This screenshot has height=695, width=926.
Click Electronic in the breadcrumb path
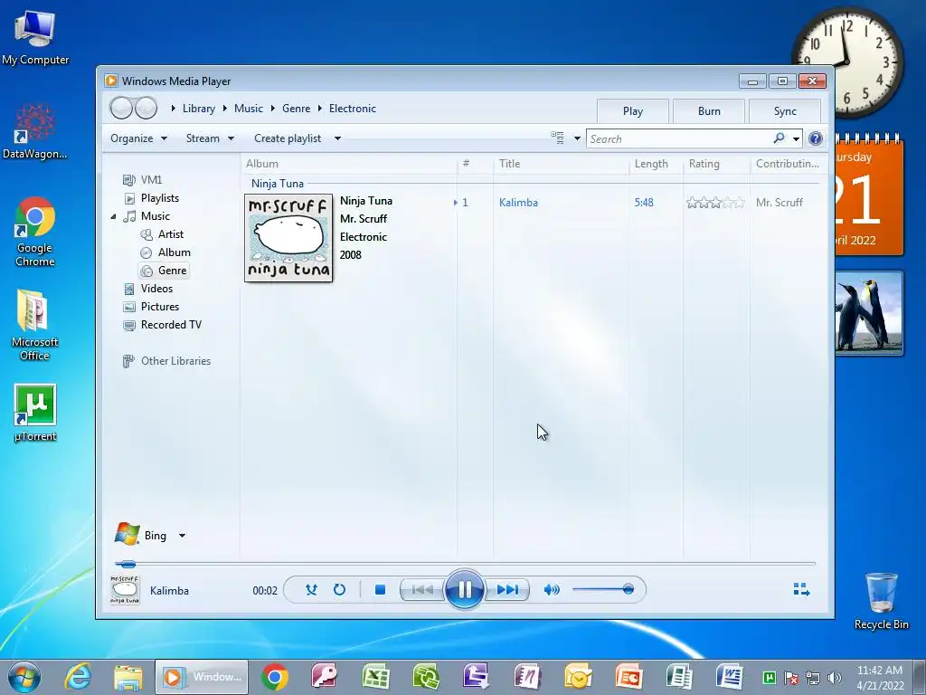(352, 109)
